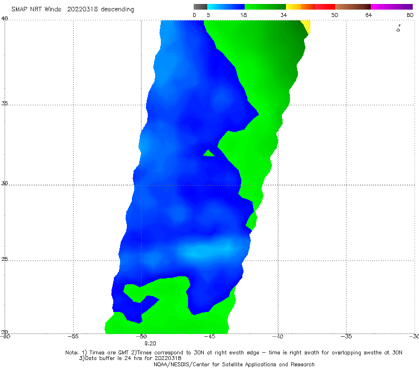Click the latitude label '40'
The width and height of the screenshot is (419, 368).
point(5,19)
